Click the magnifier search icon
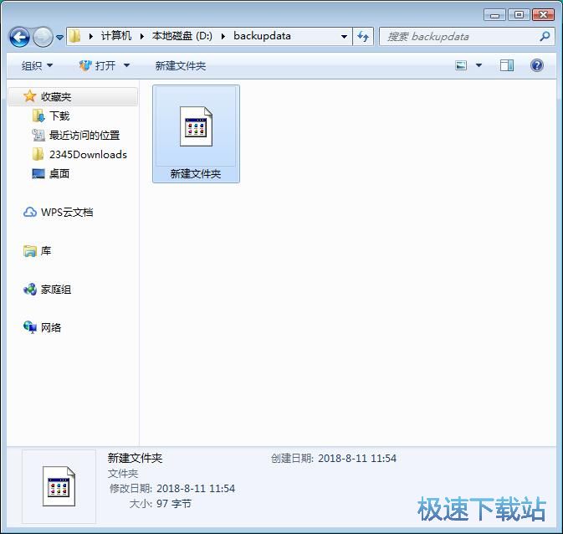This screenshot has width=563, height=534. click(545, 36)
